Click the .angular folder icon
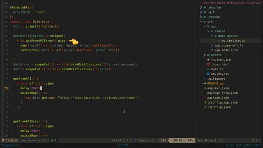This screenshot has height=148, width=263. pyautogui.click(x=205, y=7)
